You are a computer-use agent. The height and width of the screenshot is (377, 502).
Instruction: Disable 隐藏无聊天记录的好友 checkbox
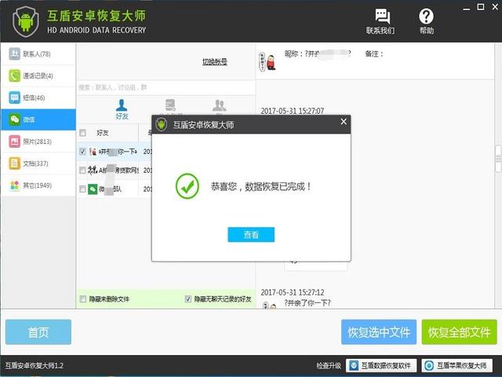pos(188,299)
